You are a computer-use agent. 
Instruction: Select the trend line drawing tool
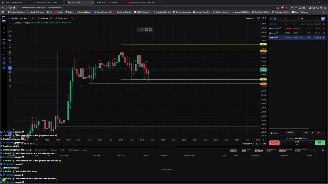10,28
